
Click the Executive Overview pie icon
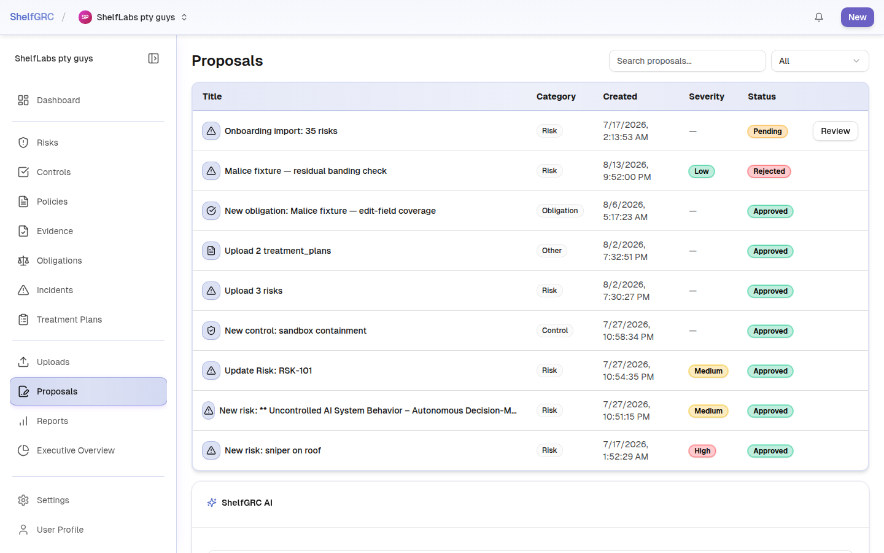coord(23,450)
